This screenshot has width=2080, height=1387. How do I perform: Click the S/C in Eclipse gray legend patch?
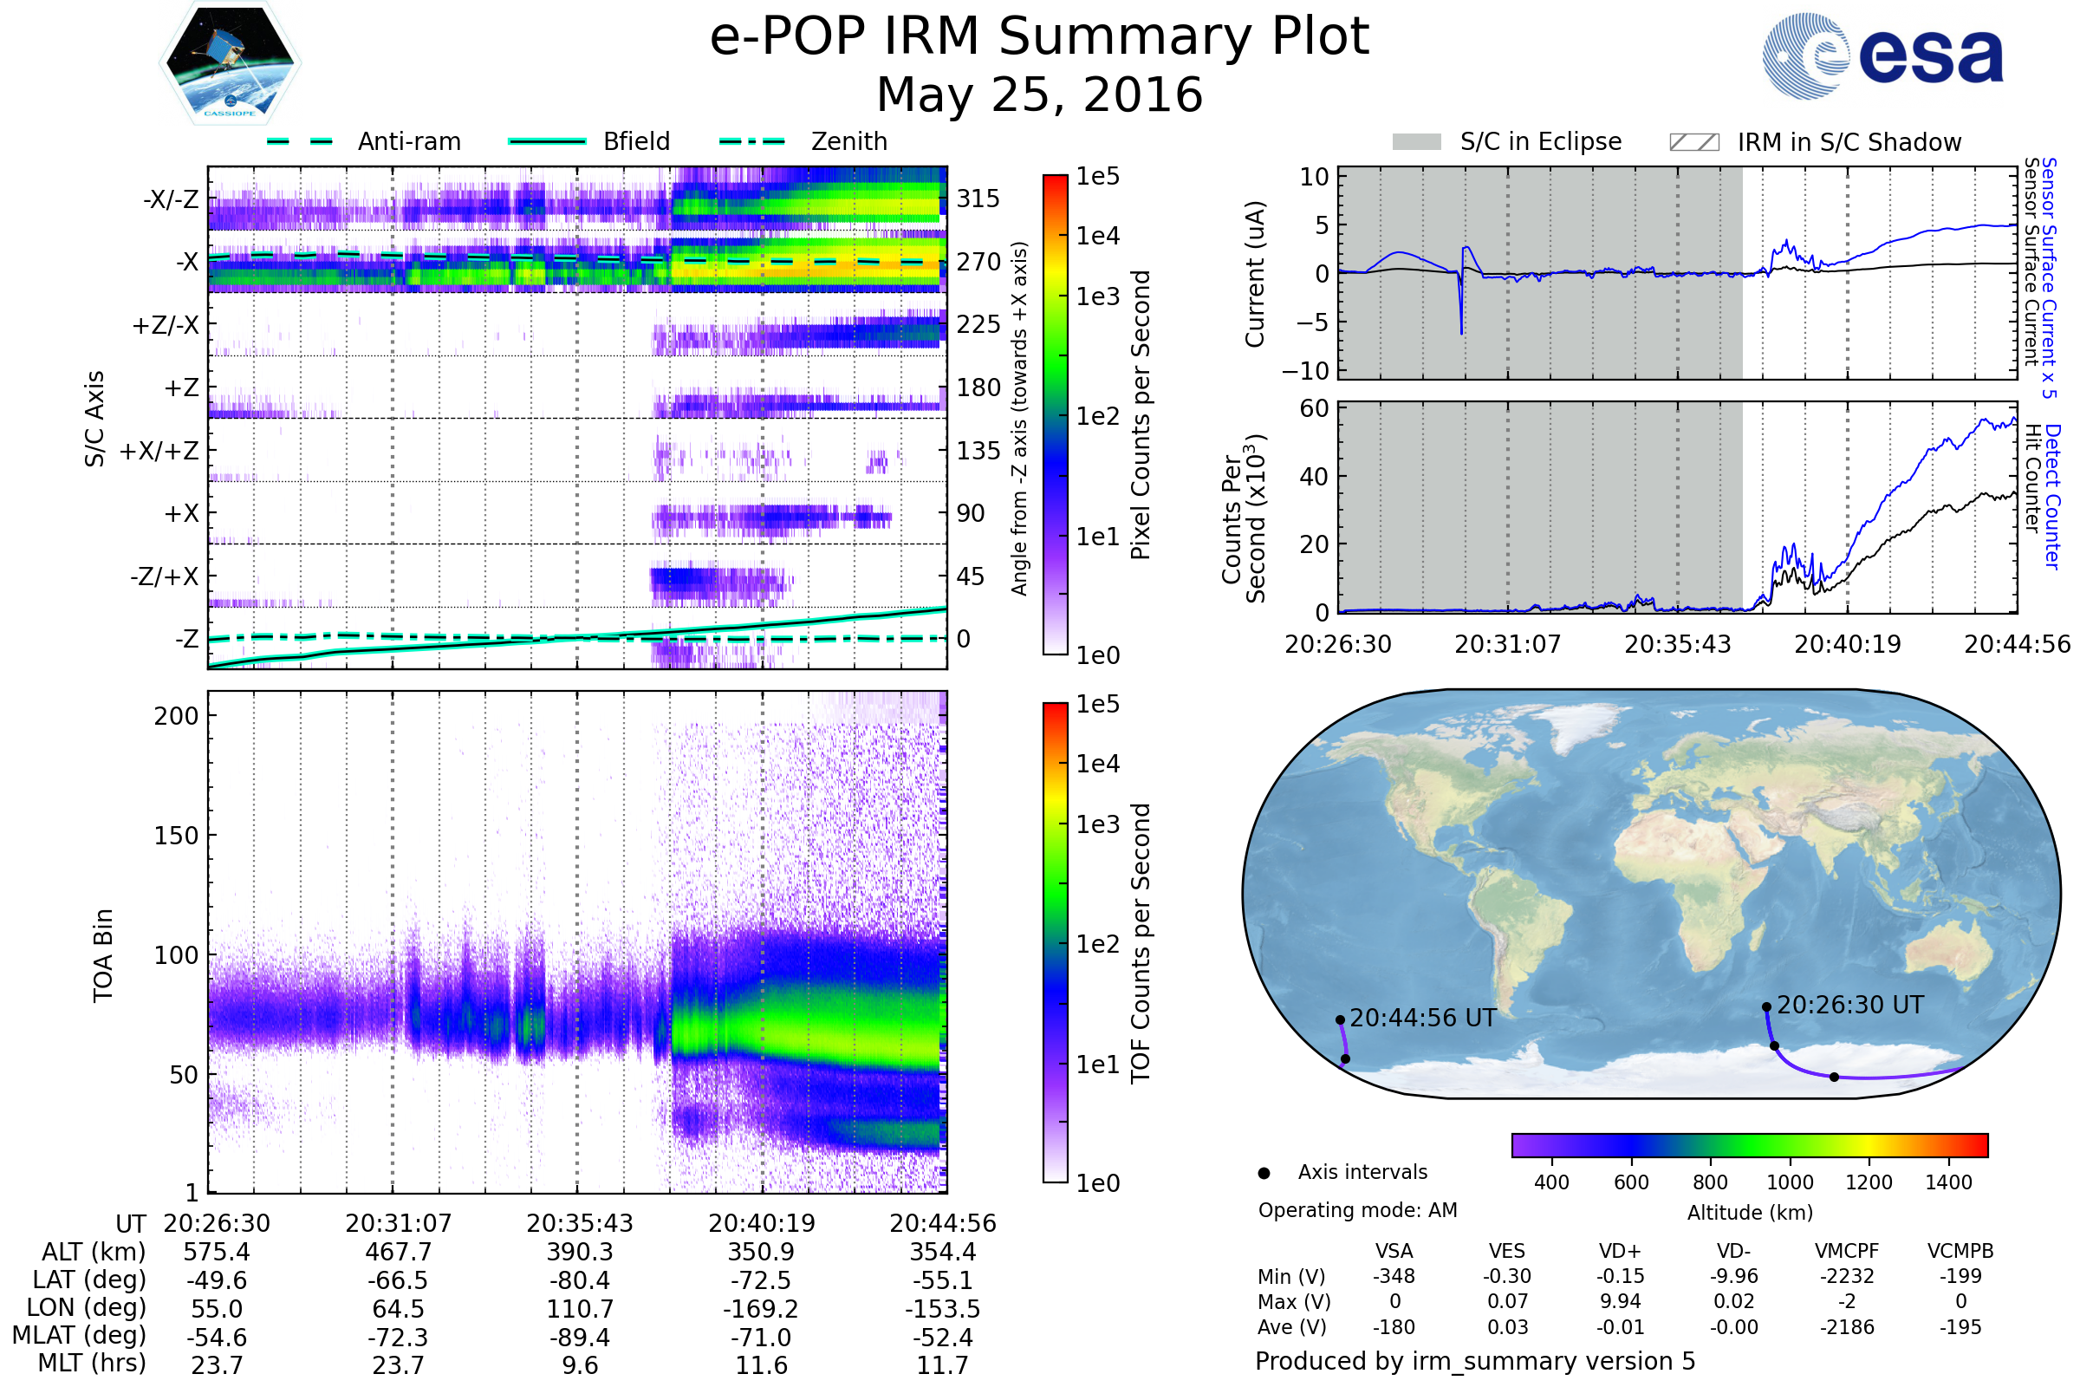(x=1416, y=142)
